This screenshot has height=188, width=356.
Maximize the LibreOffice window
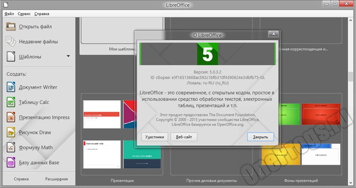[335, 4]
